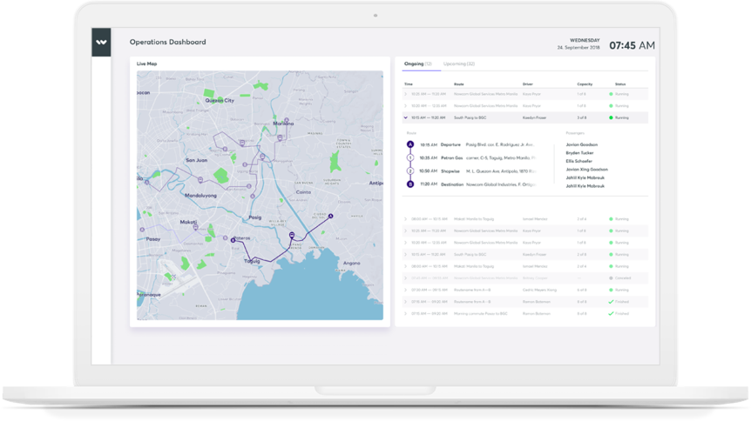This screenshot has width=751, height=421.
Task: Expand the Morning commute Pasay to BGC row
Action: tap(406, 312)
